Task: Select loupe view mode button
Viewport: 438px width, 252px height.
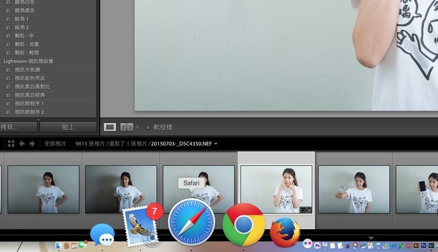Action: coord(110,127)
